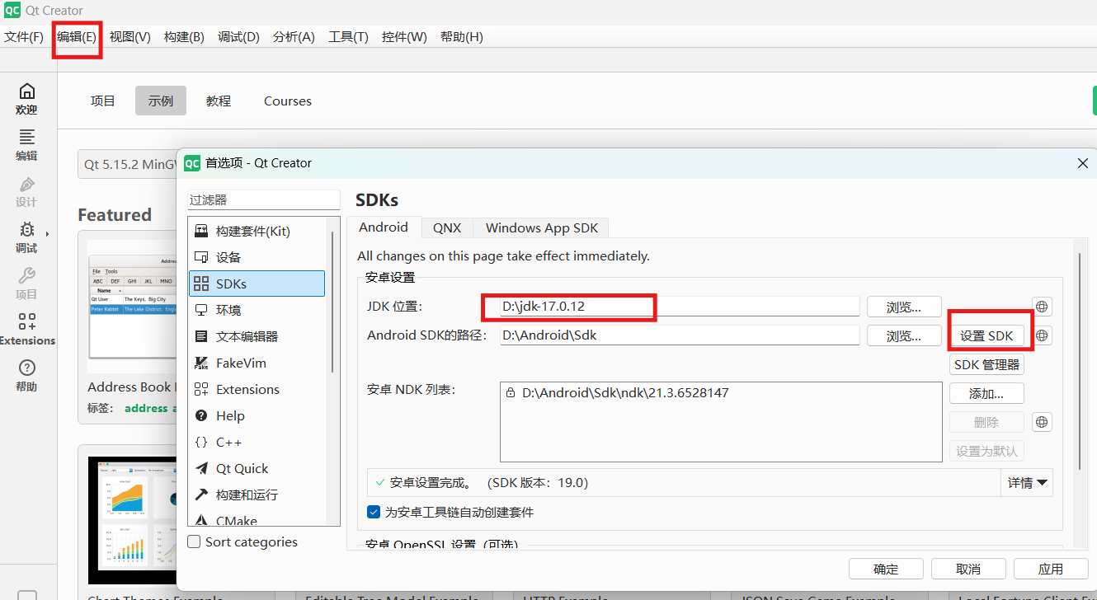The width and height of the screenshot is (1097, 600).
Task: Click the JDK 位置 path field
Action: pyautogui.click(x=680, y=307)
